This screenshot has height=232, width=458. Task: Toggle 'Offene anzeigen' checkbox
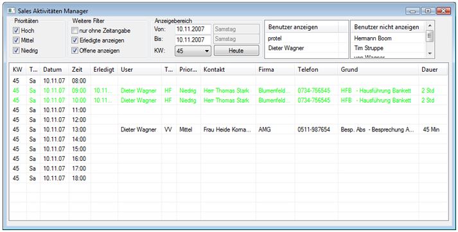75,51
